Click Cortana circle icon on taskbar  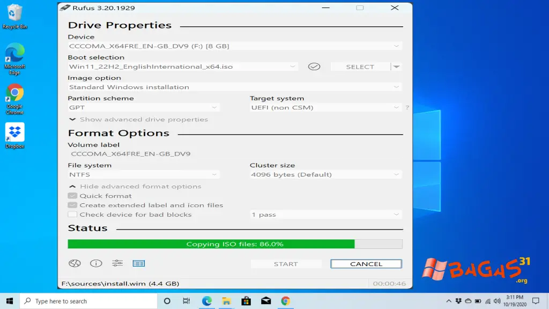tap(167, 301)
